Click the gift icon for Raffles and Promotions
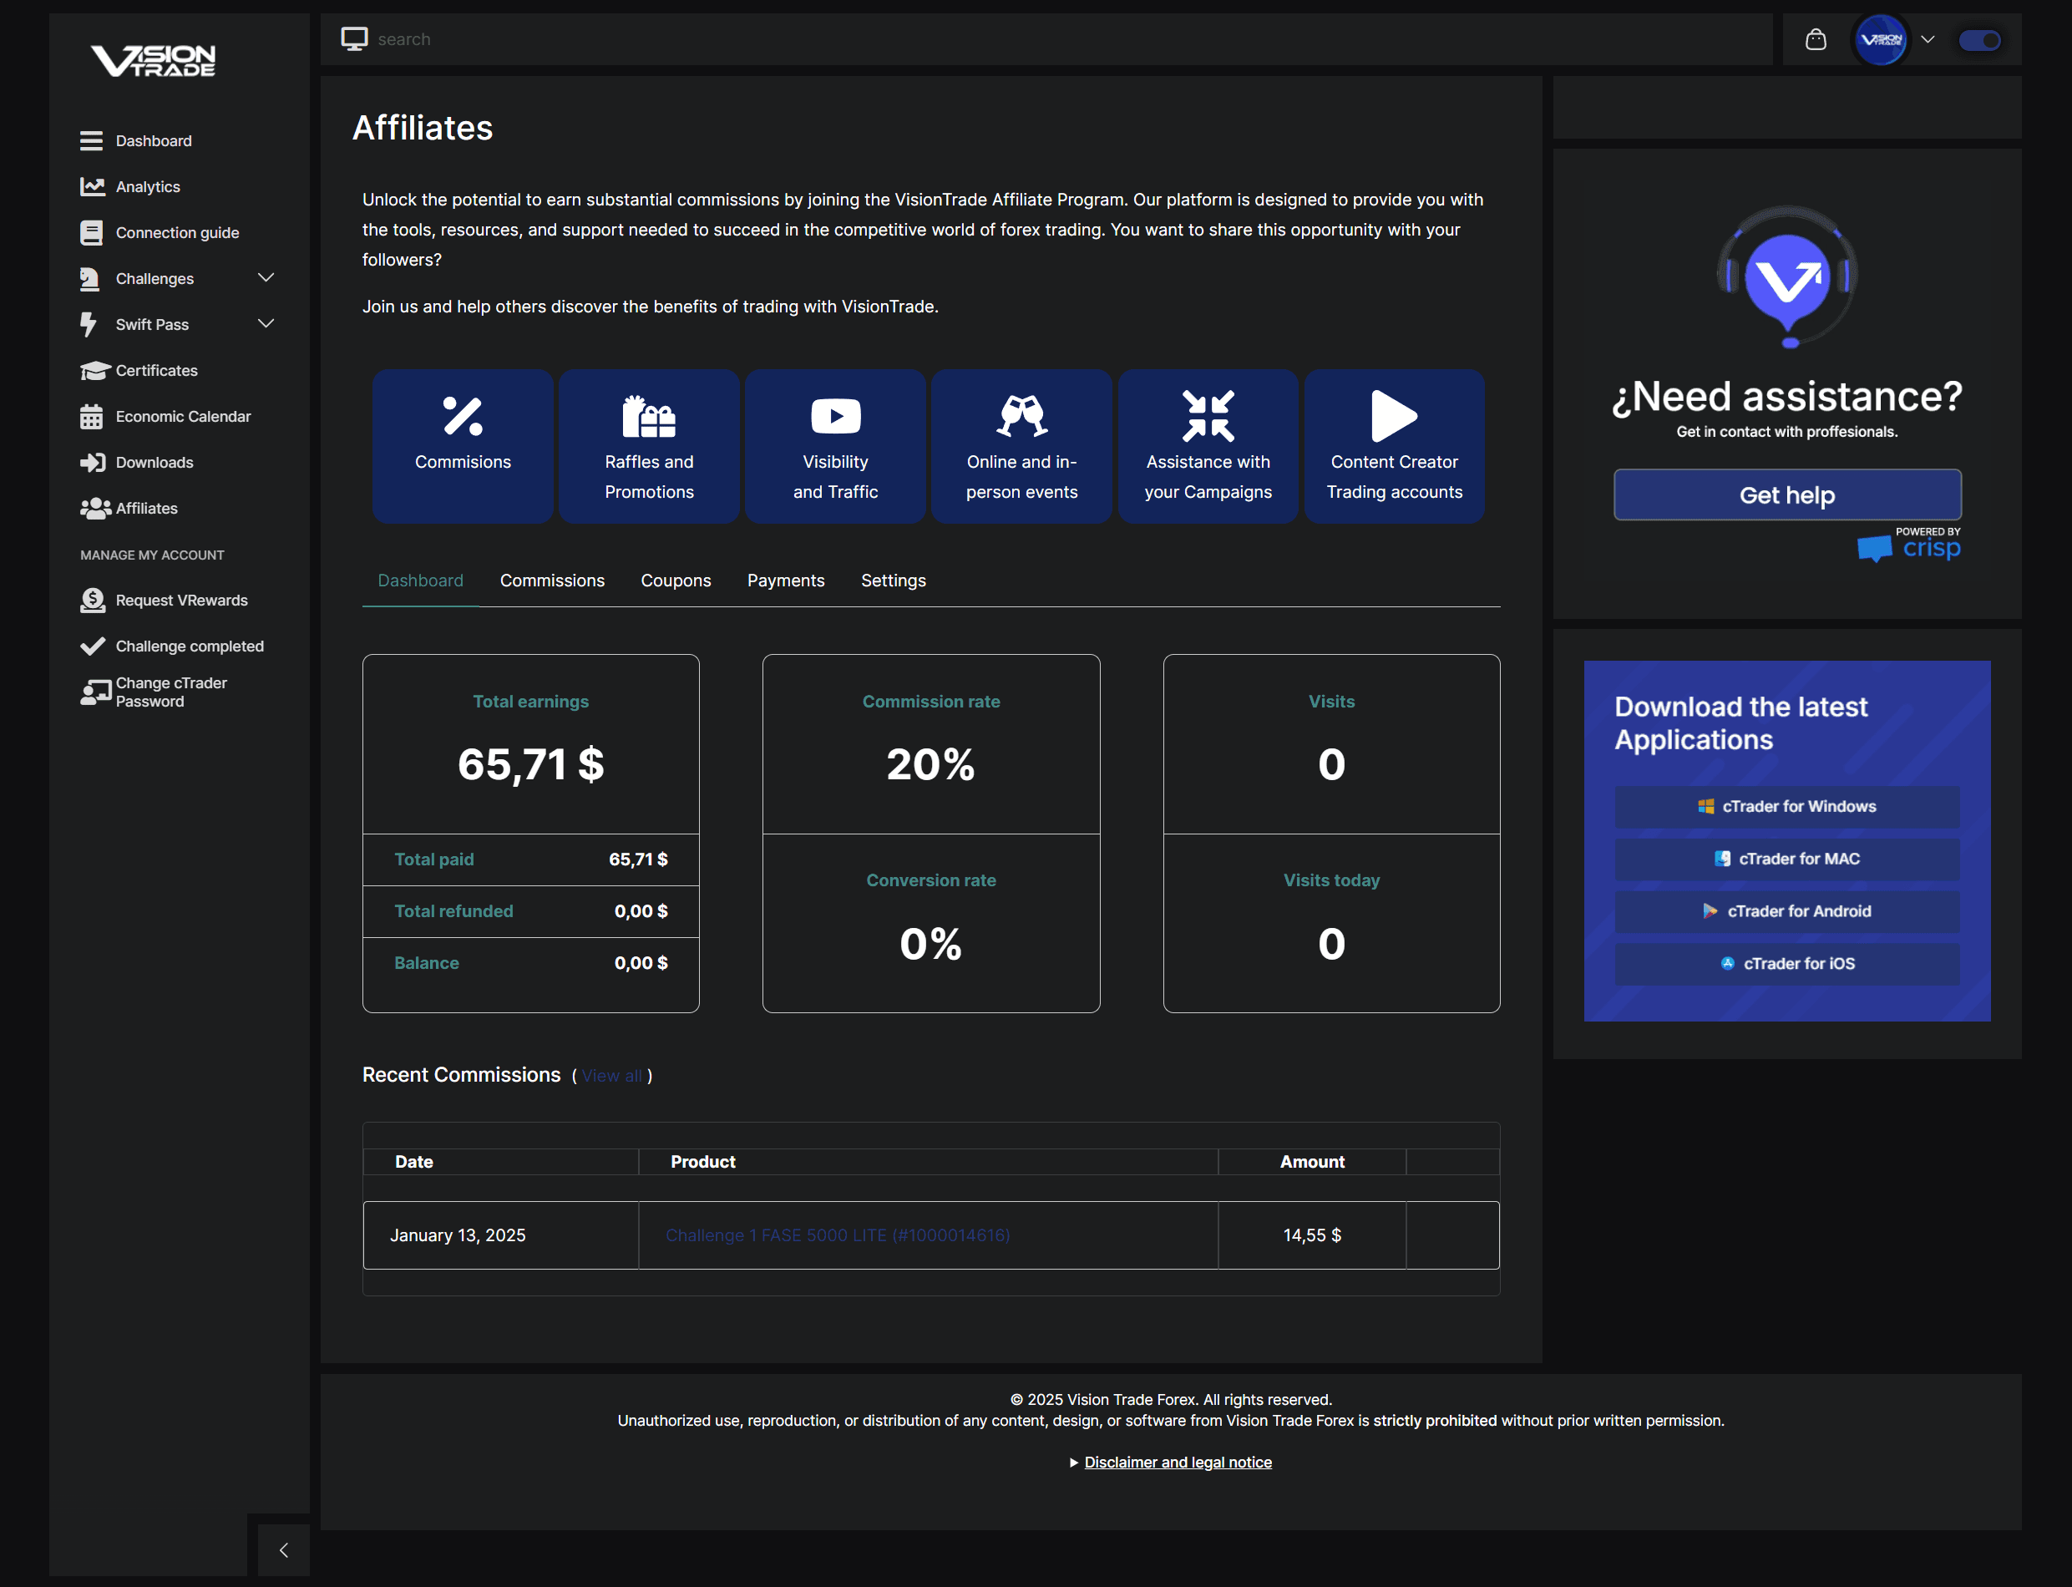The height and width of the screenshot is (1587, 2072). point(649,416)
